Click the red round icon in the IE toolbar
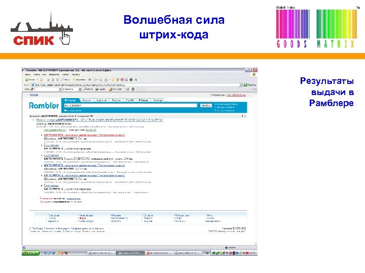 tap(122, 80)
